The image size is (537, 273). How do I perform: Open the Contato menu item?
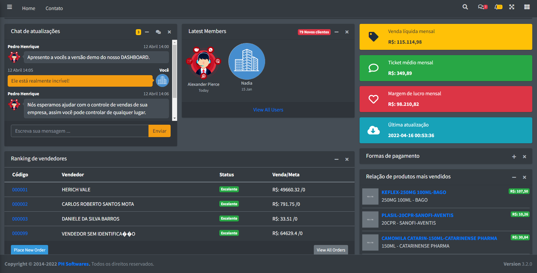tap(54, 8)
